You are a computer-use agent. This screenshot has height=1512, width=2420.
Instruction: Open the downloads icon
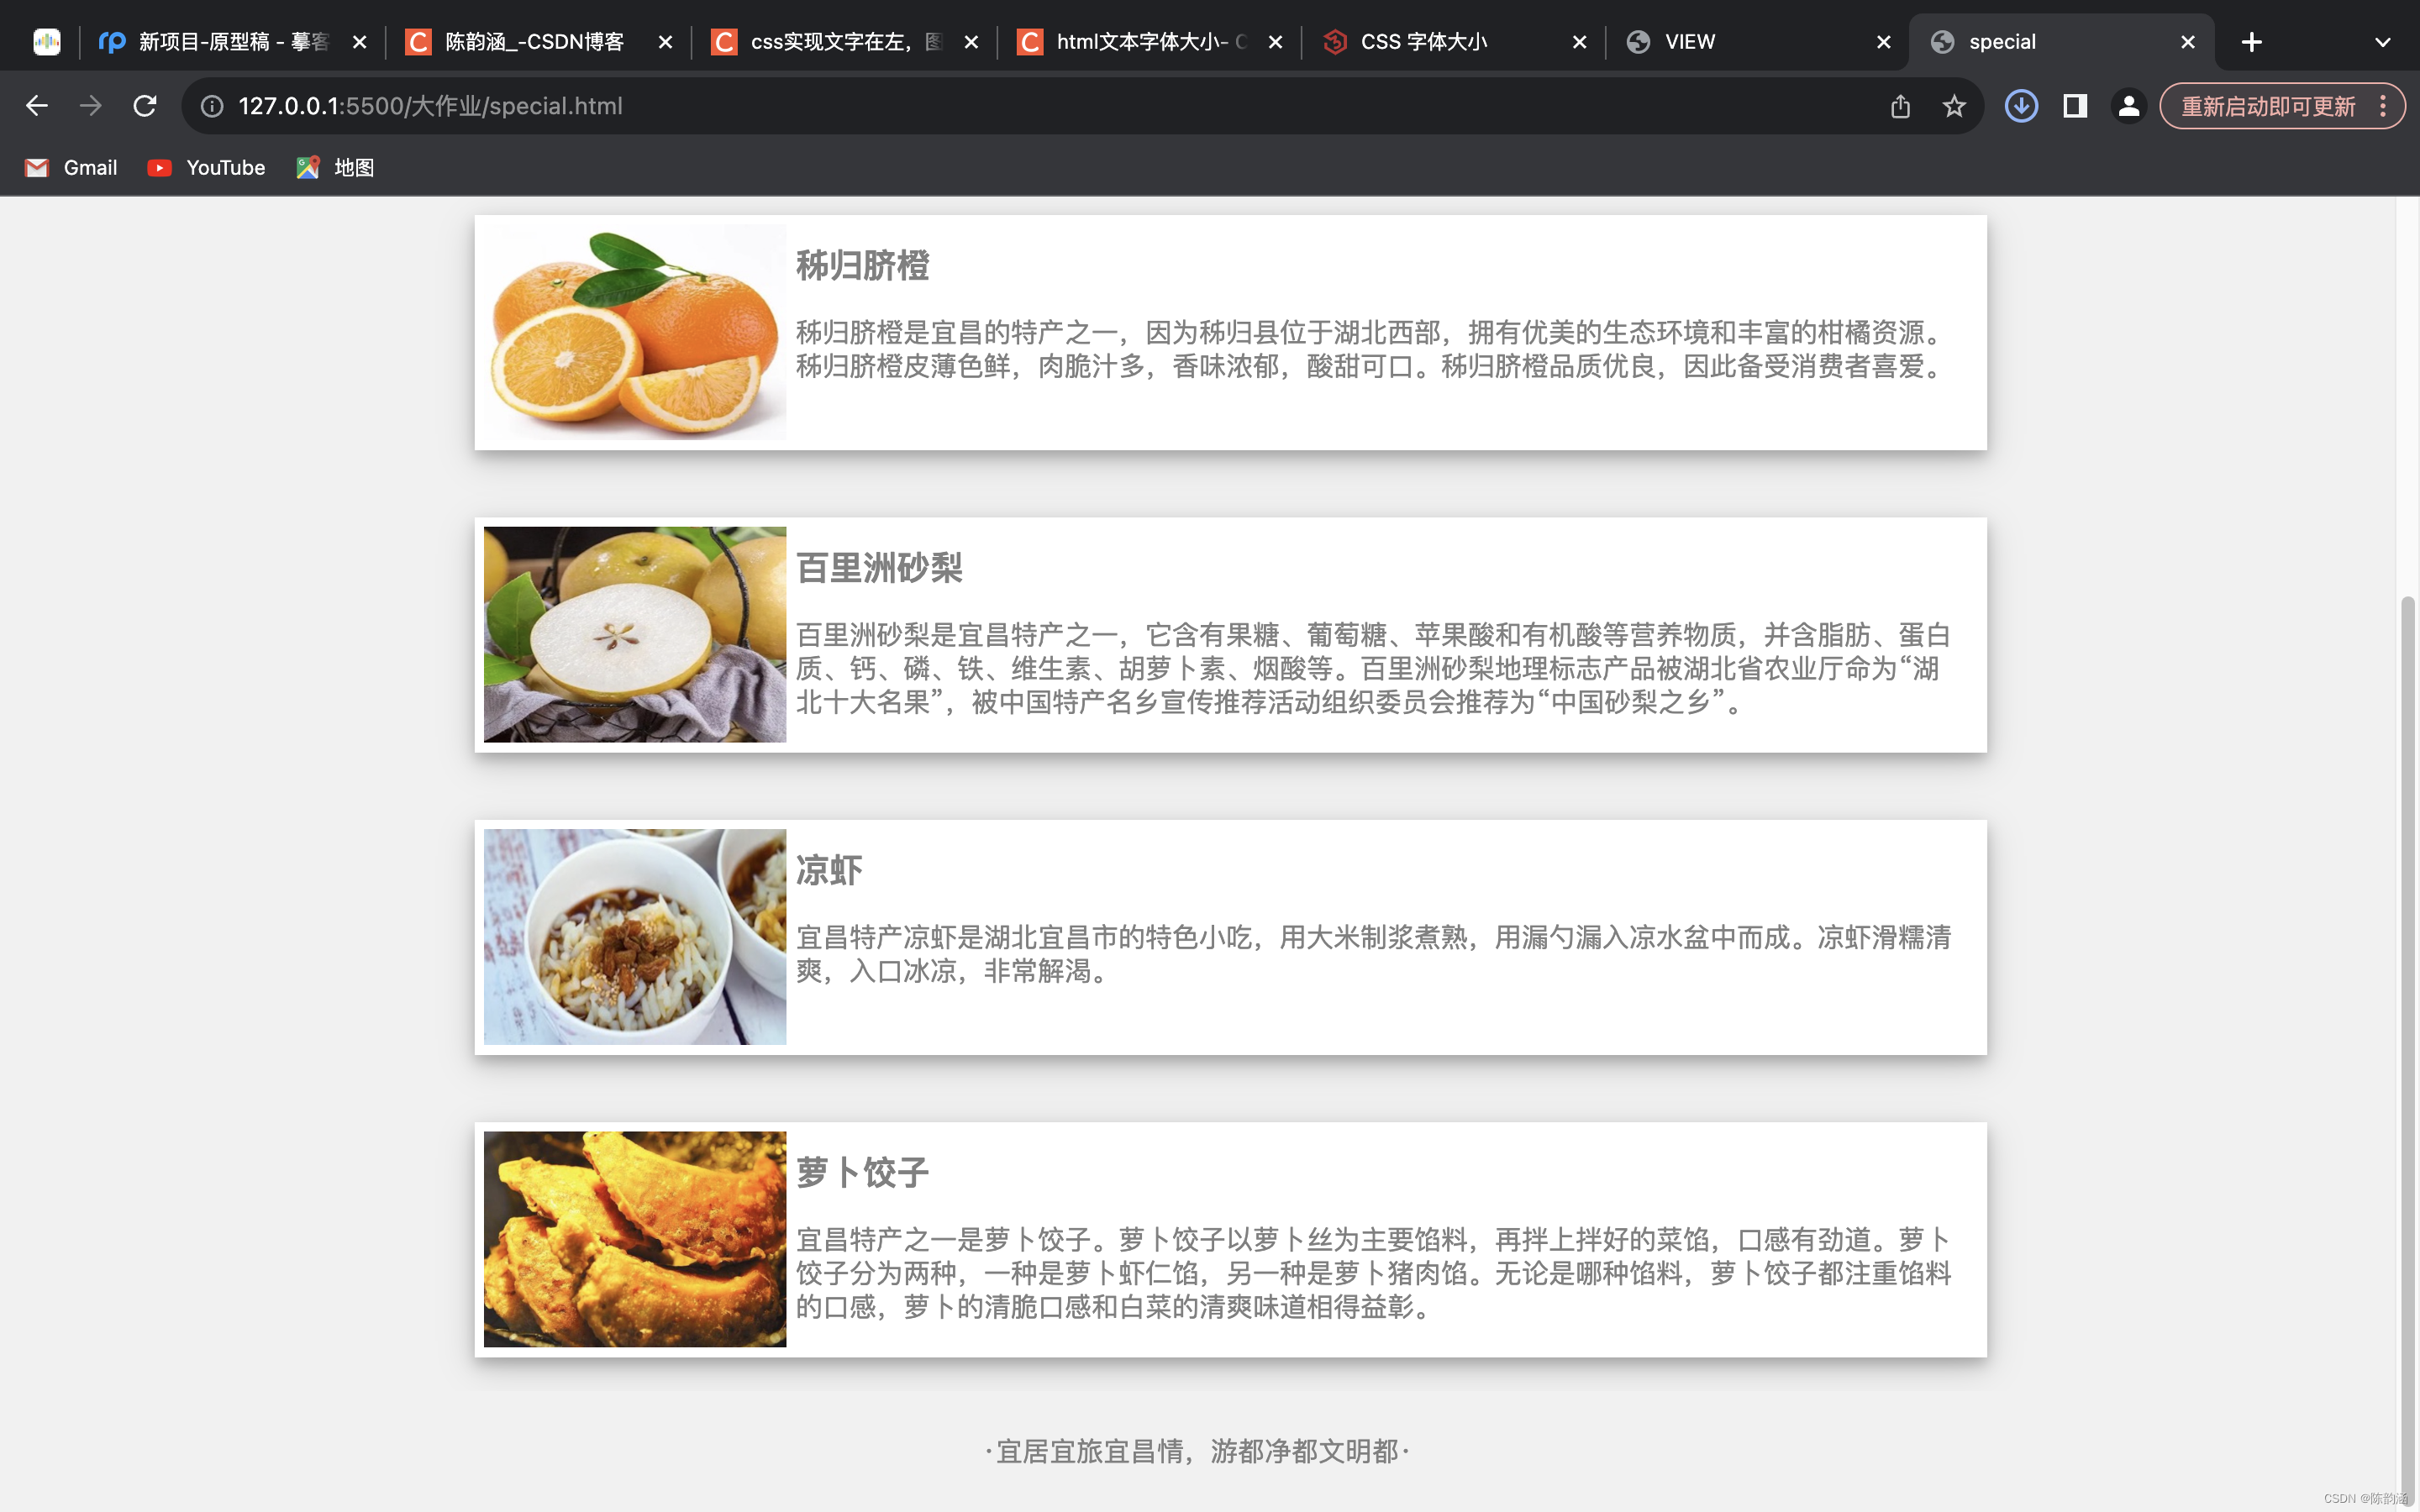pos(2021,106)
